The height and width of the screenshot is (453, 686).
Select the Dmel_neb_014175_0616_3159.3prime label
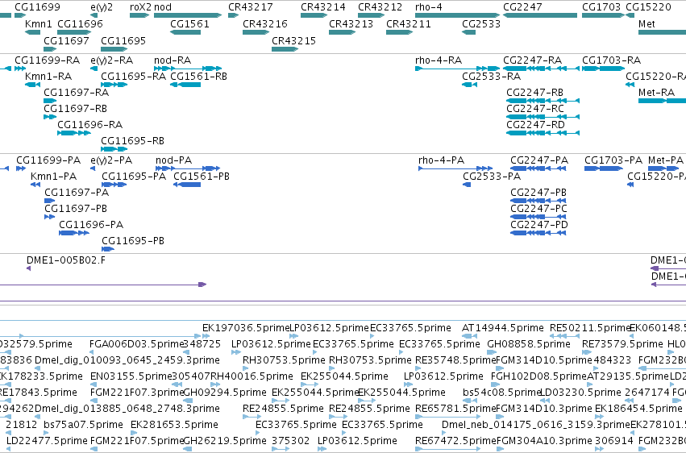click(535, 424)
